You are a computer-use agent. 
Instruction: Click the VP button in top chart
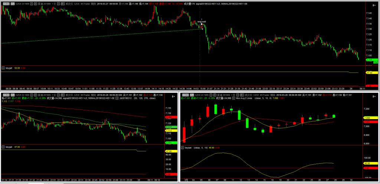[x=13, y=4]
